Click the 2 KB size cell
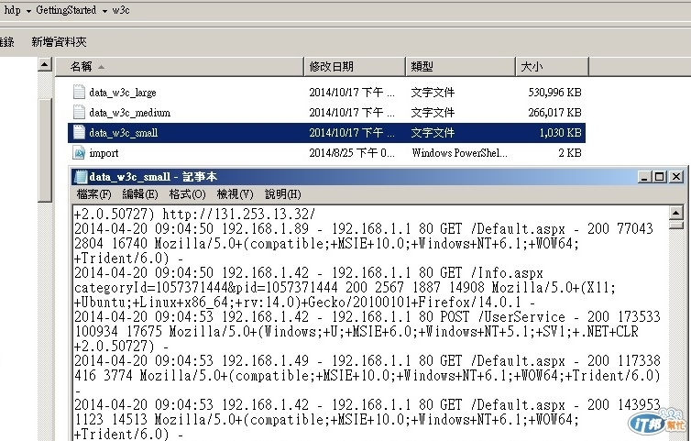Screen dimensions: 691x441 pyautogui.click(x=570, y=153)
